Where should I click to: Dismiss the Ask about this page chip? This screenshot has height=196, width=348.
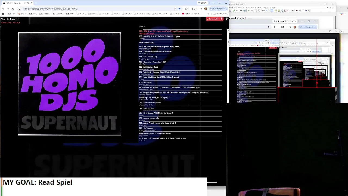pos(295,21)
